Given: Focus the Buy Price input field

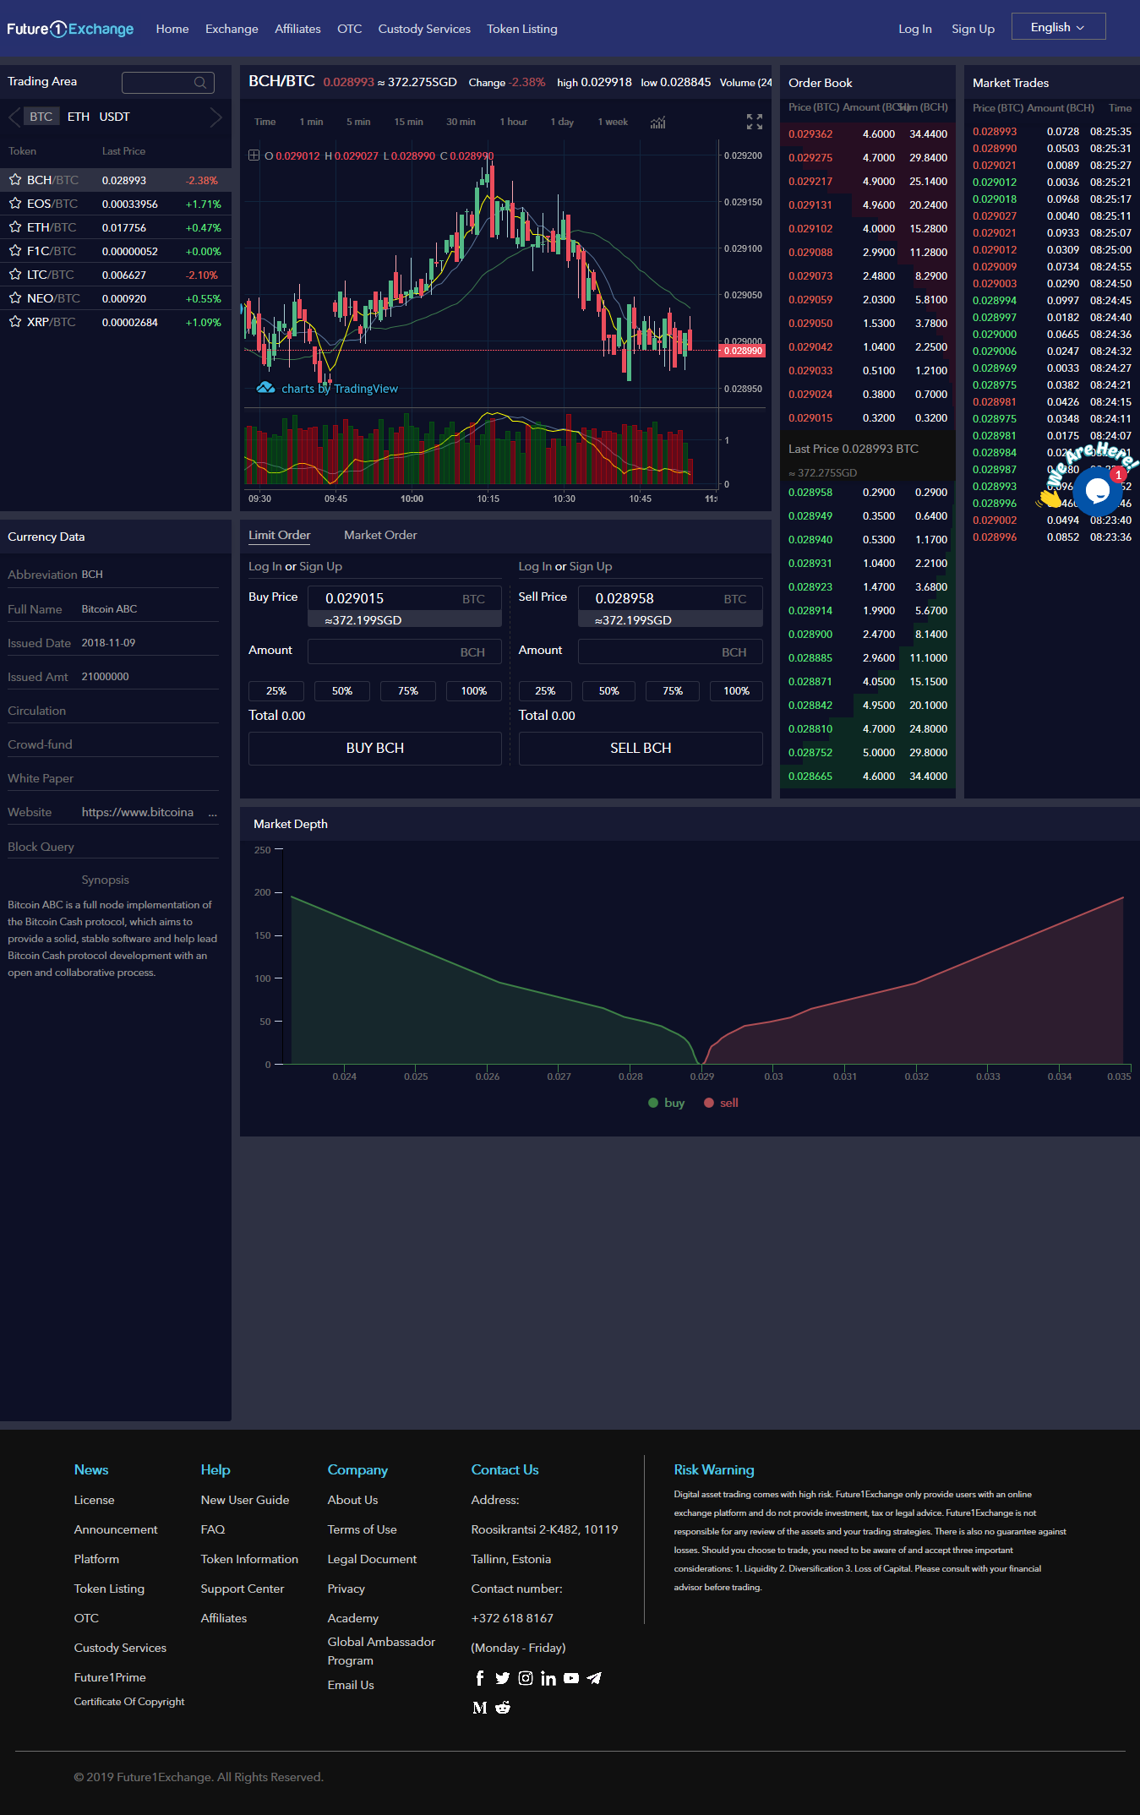Looking at the screenshot, I should click(405, 598).
